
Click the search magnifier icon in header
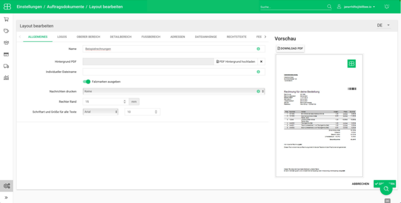click(x=329, y=7)
